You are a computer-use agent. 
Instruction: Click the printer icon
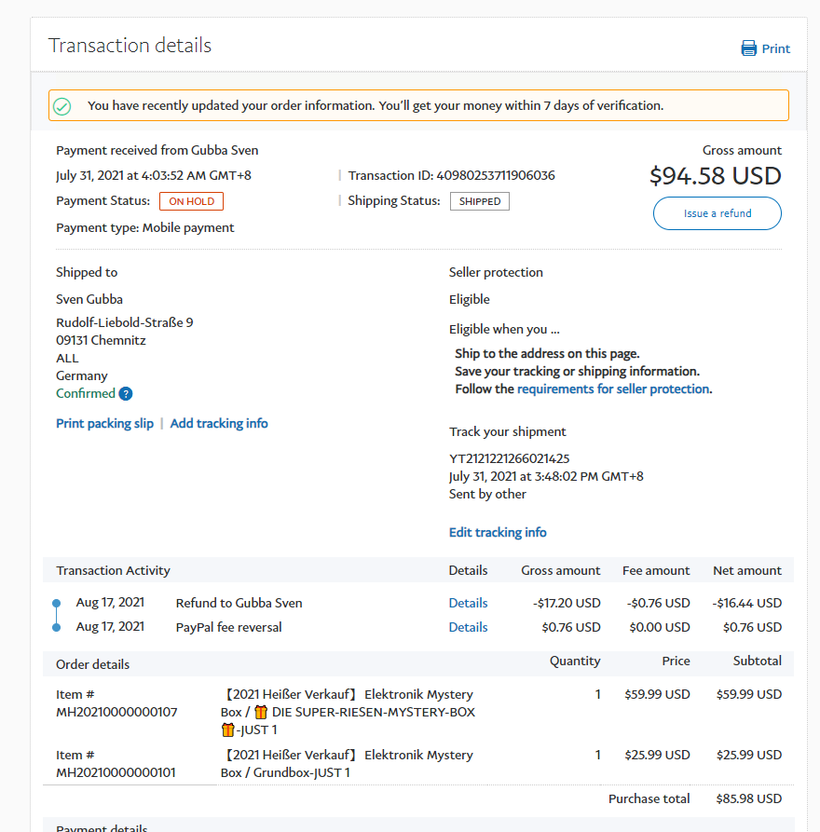point(749,48)
